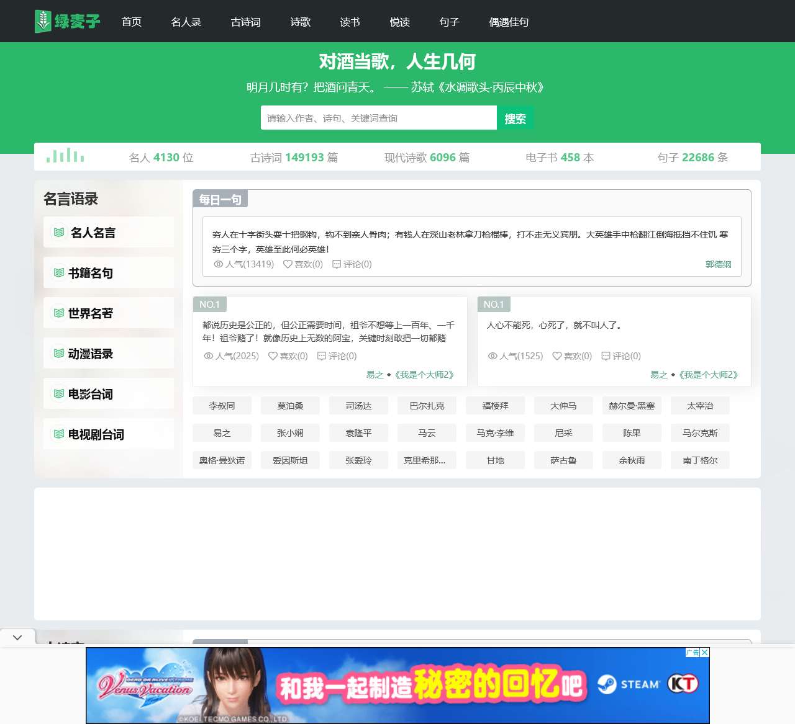This screenshot has width=795, height=724.
Task: Like the quote beginning 都说历史是公正的
Action: click(x=273, y=356)
